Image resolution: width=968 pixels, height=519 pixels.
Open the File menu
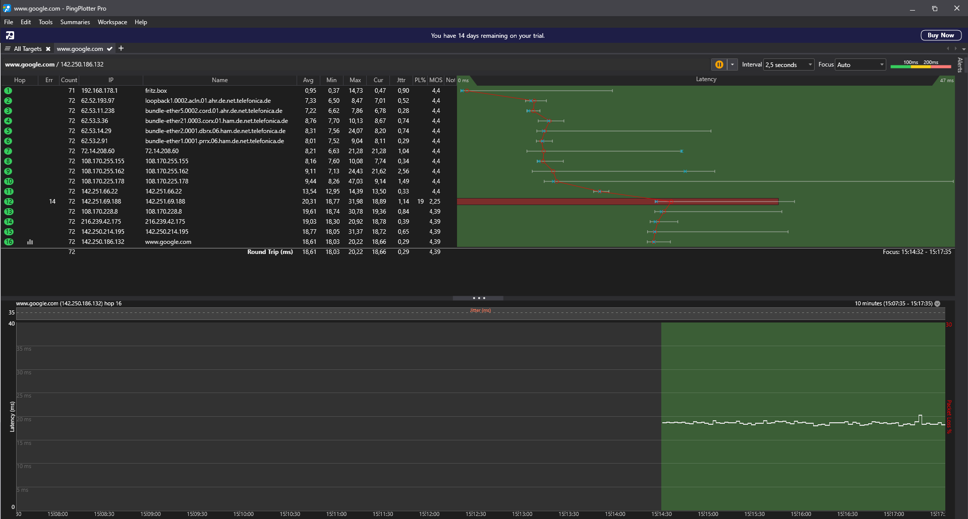pos(9,22)
